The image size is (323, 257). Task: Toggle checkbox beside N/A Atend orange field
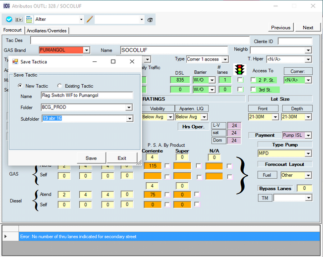coord(229,166)
